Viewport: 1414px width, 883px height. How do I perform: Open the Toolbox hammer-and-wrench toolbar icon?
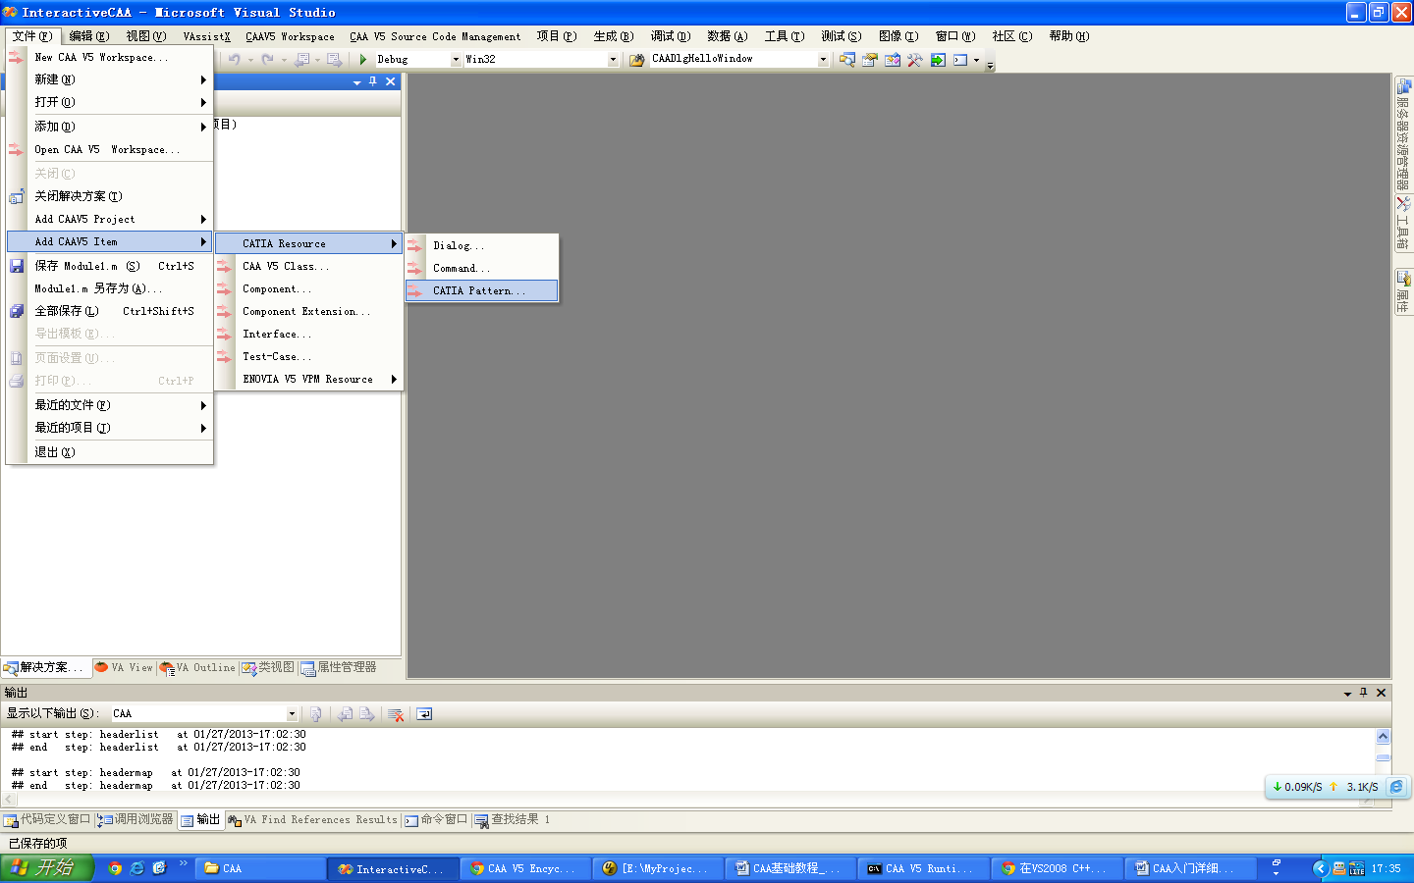[x=915, y=60]
